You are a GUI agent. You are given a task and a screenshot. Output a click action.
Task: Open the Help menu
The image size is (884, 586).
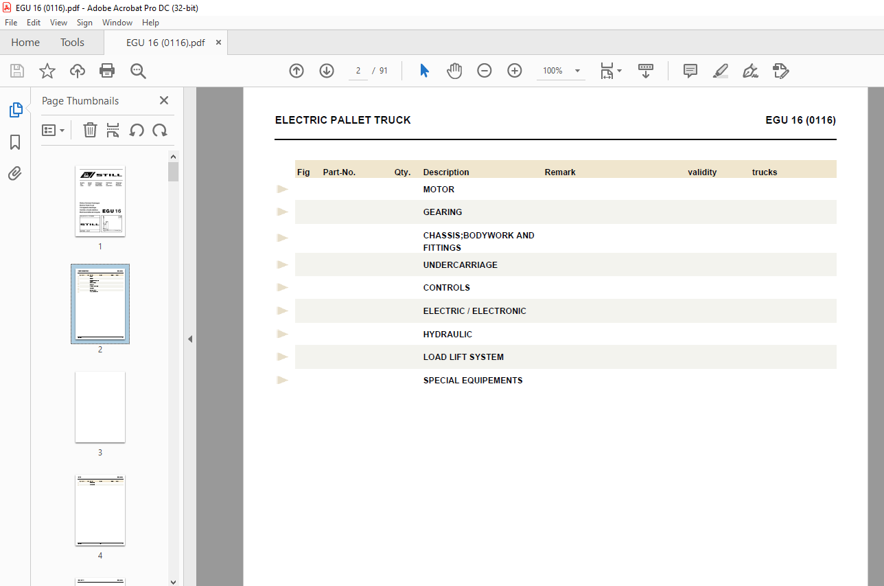pyautogui.click(x=150, y=23)
